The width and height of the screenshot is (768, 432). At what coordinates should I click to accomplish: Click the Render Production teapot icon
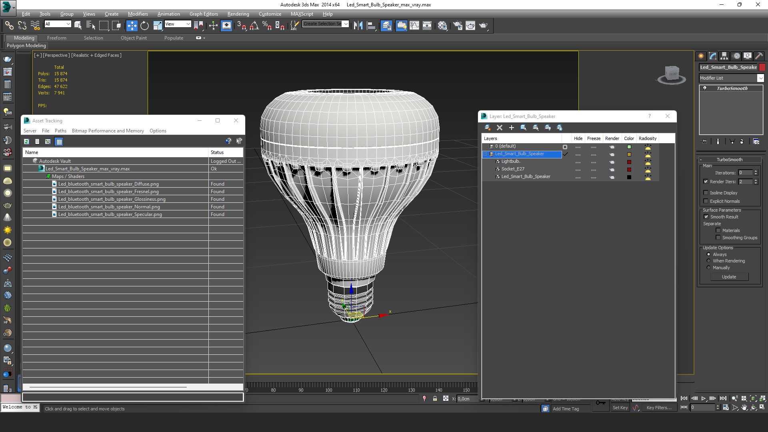coord(484,26)
